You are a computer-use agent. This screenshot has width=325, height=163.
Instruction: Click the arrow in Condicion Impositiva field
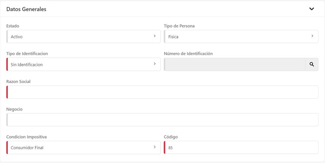pos(154,147)
